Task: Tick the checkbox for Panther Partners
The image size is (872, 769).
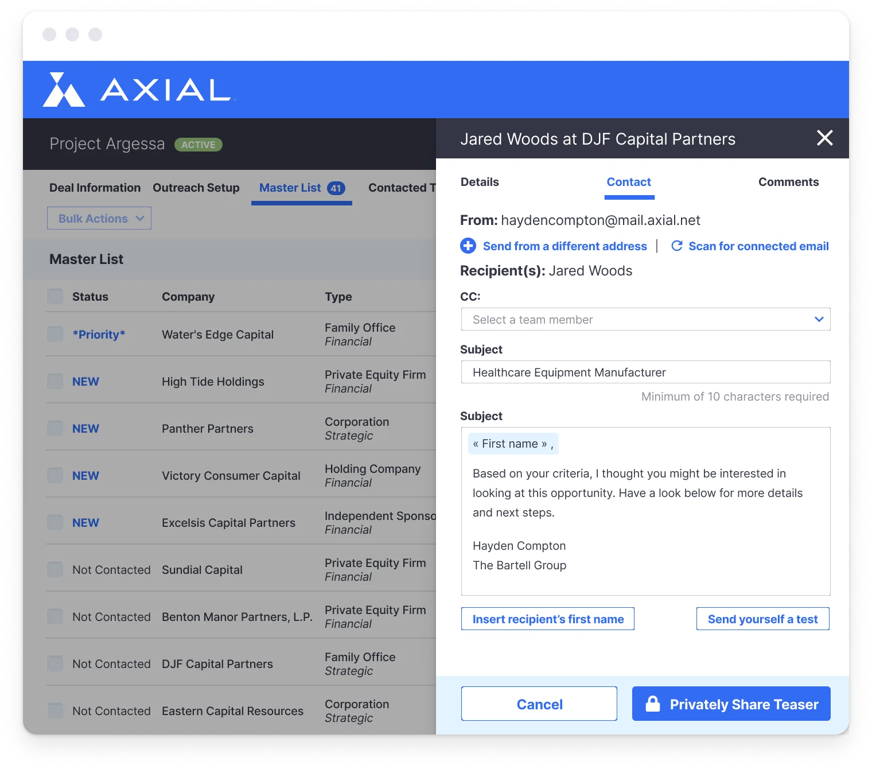Action: click(56, 429)
